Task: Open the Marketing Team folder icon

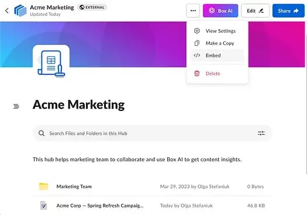Action: pyautogui.click(x=43, y=186)
